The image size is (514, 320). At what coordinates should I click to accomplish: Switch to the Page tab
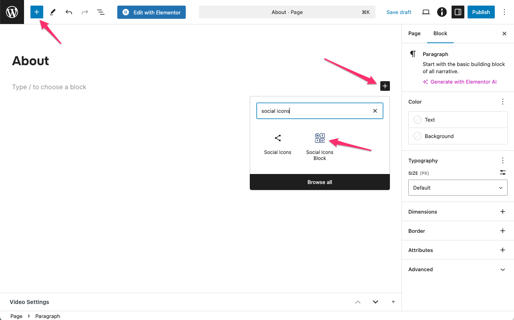(x=414, y=34)
